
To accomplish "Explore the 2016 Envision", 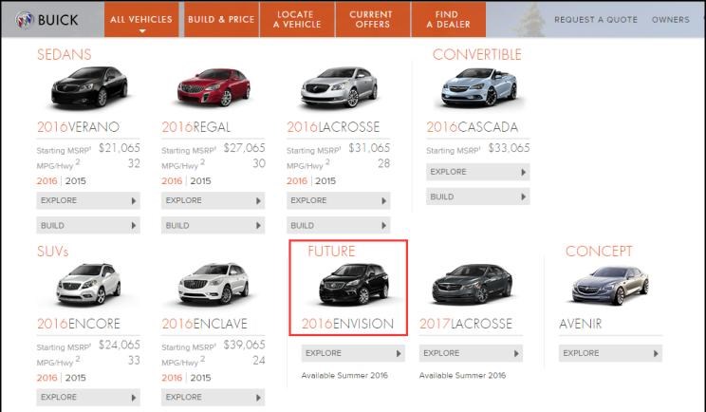I will click(353, 353).
